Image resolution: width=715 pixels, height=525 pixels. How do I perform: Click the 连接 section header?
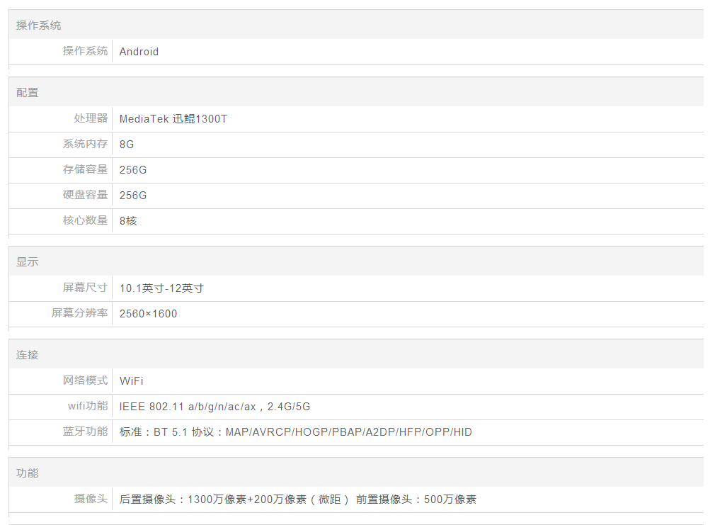pos(28,355)
